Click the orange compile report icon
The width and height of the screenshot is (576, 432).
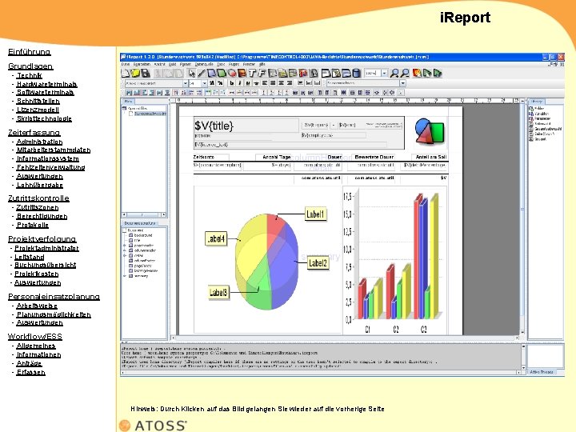click(x=417, y=73)
